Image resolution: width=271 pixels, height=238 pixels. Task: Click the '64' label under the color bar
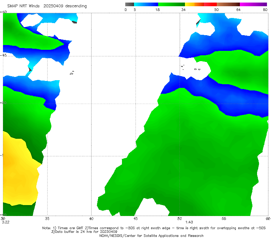click(x=238, y=10)
